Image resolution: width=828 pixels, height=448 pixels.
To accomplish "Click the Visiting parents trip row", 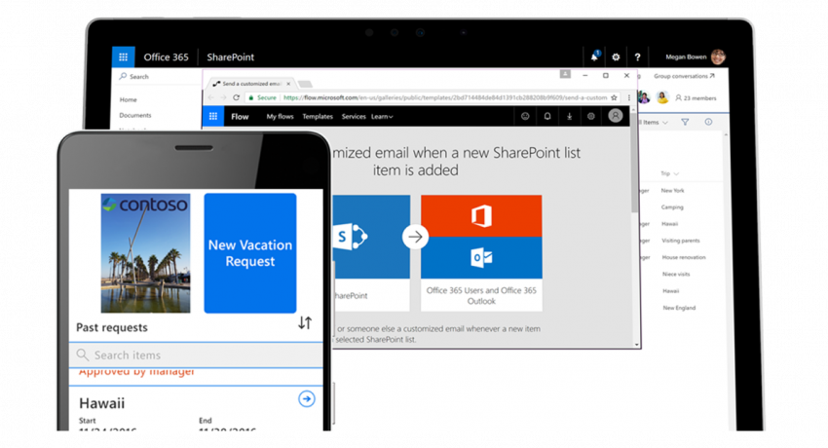I will click(681, 241).
